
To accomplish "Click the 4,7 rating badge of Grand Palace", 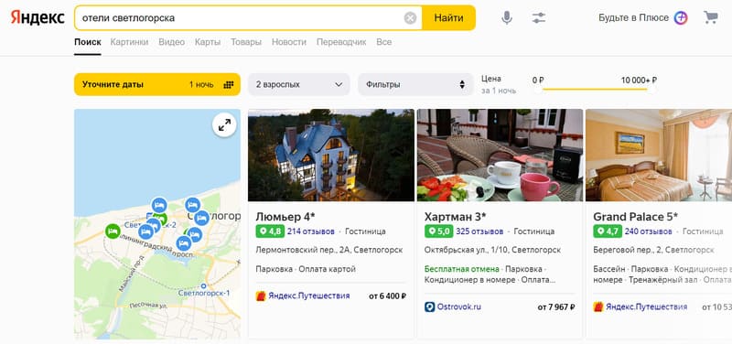I will pyautogui.click(x=608, y=231).
